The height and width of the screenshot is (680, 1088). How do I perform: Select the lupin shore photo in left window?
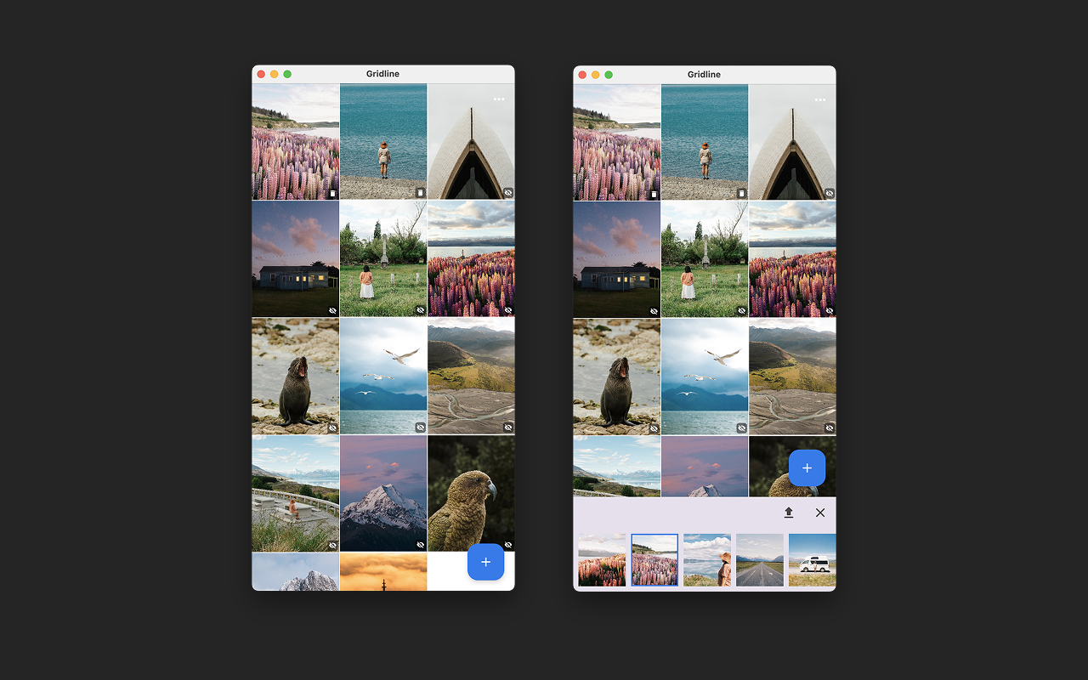295,142
